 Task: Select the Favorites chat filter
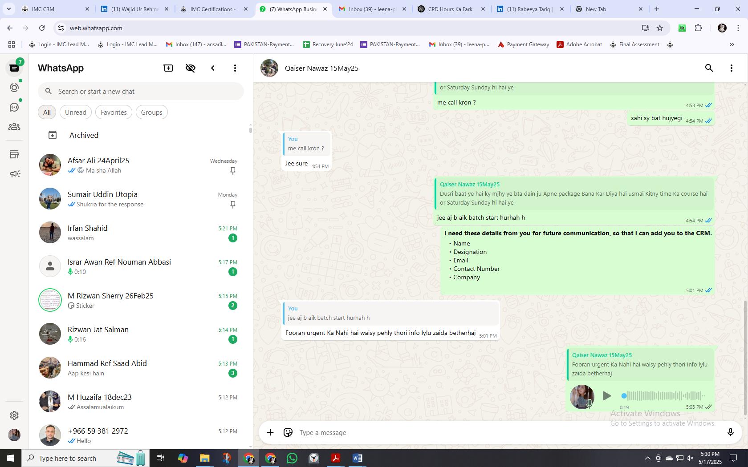click(x=114, y=113)
